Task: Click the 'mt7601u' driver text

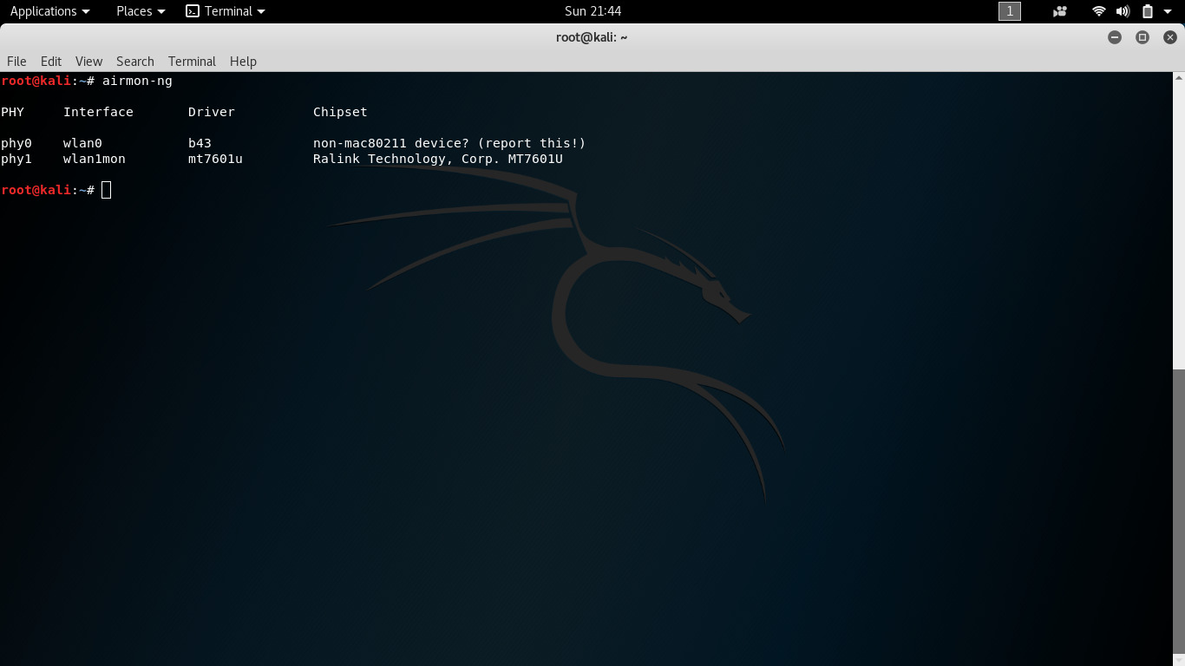Action: [x=215, y=159]
